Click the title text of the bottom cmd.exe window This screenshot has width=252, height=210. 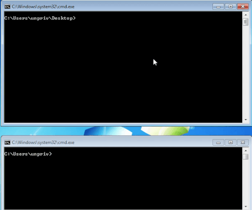click(43, 142)
